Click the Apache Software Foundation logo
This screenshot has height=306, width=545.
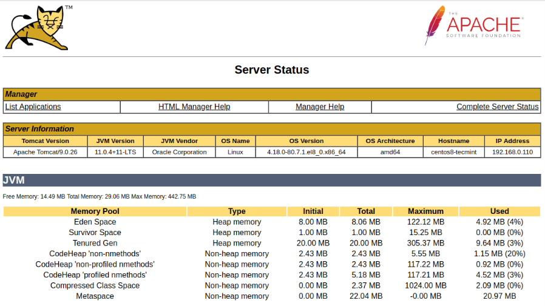(x=474, y=25)
